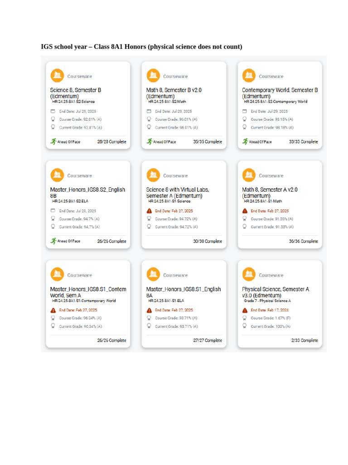Click the HR.24.25-8A1-S1-Math section code
Viewport: 348px width, 465px height.
[263, 201]
